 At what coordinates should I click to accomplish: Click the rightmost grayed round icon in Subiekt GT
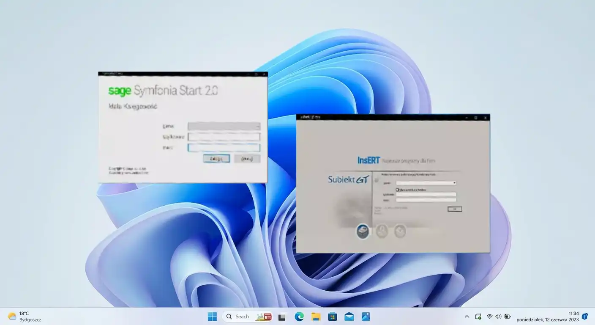(399, 231)
